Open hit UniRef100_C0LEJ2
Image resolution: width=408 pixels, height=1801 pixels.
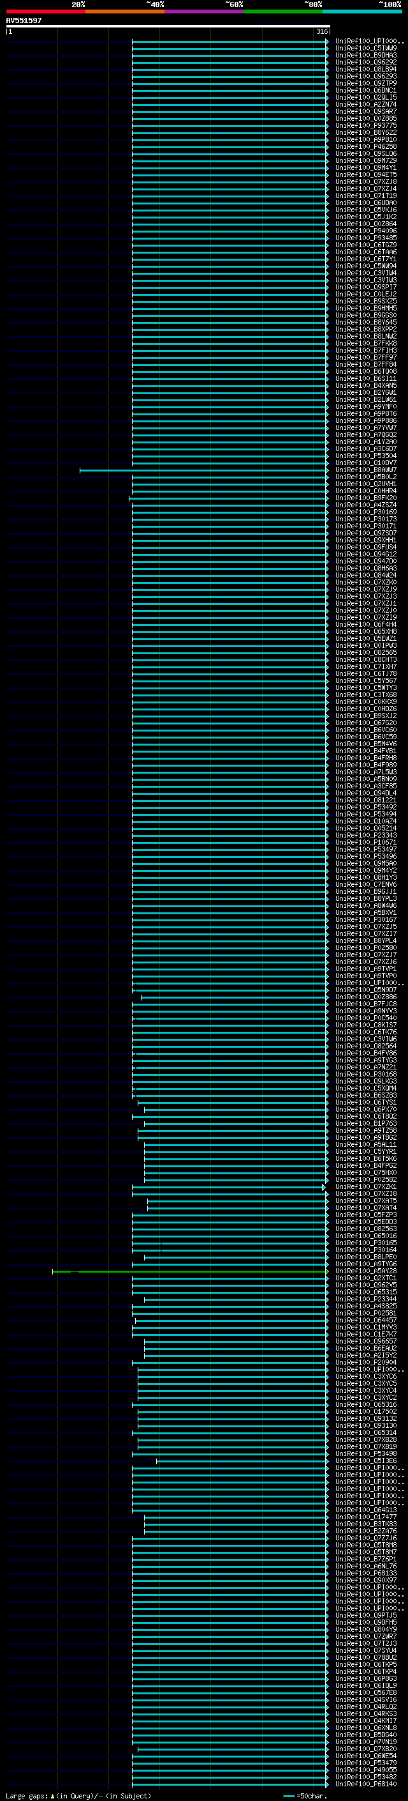tap(366, 294)
